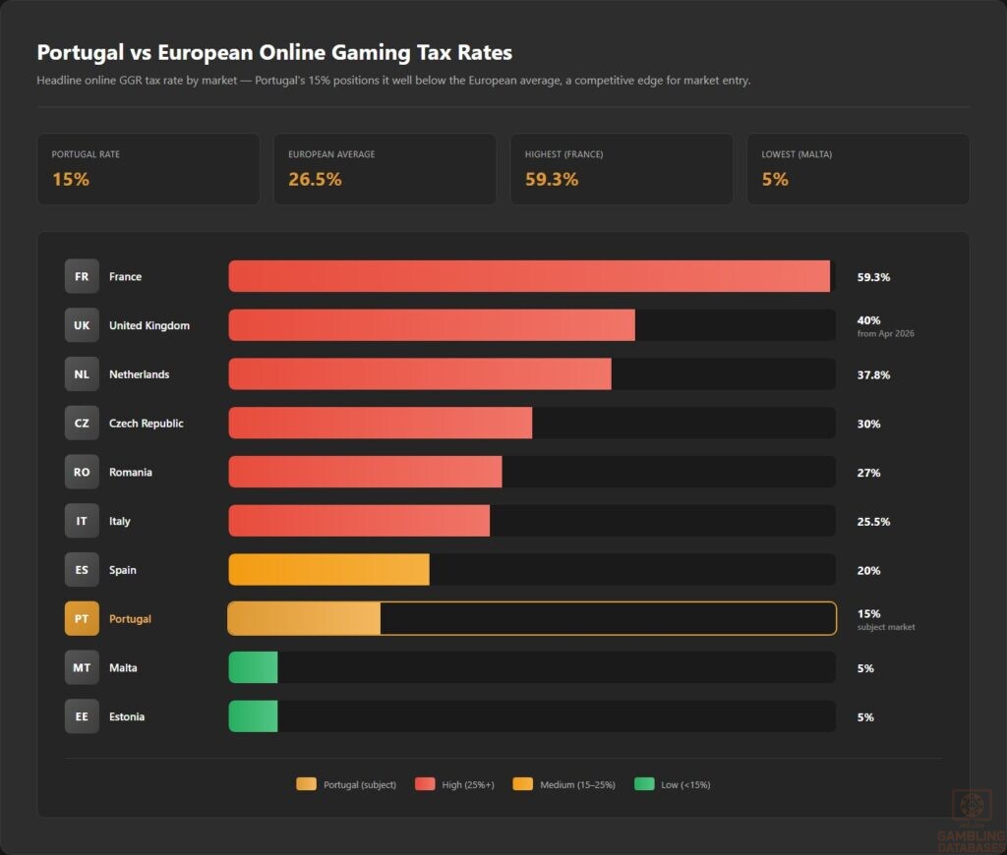Click the 40% value for United Kingdom
The width and height of the screenshot is (1007, 855).
point(868,320)
